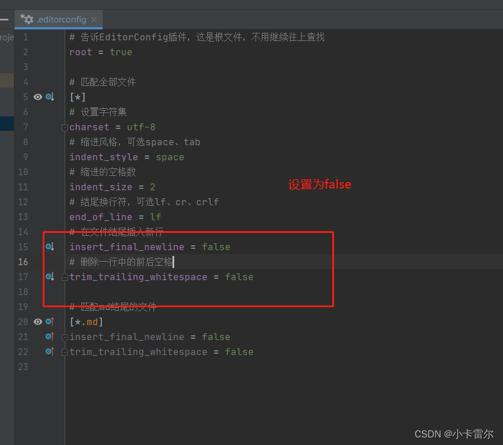Collapse the code fold marker on line 21
The width and height of the screenshot is (503, 445).
[64, 338]
